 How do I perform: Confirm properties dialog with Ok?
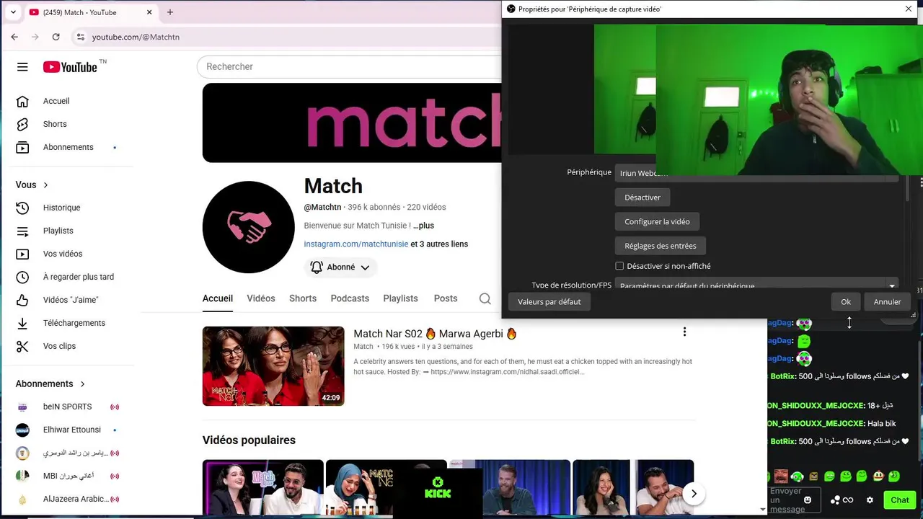[x=846, y=302]
